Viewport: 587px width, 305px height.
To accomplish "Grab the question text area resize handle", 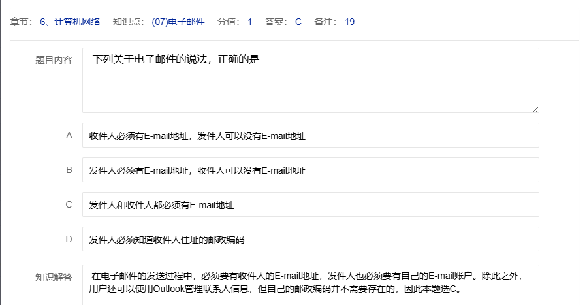I will click(x=535, y=109).
